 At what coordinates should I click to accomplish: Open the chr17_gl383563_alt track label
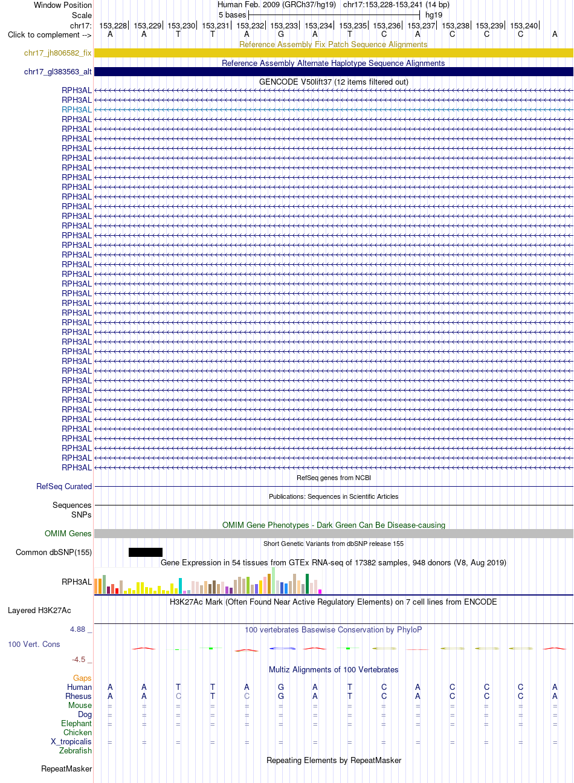[58, 72]
